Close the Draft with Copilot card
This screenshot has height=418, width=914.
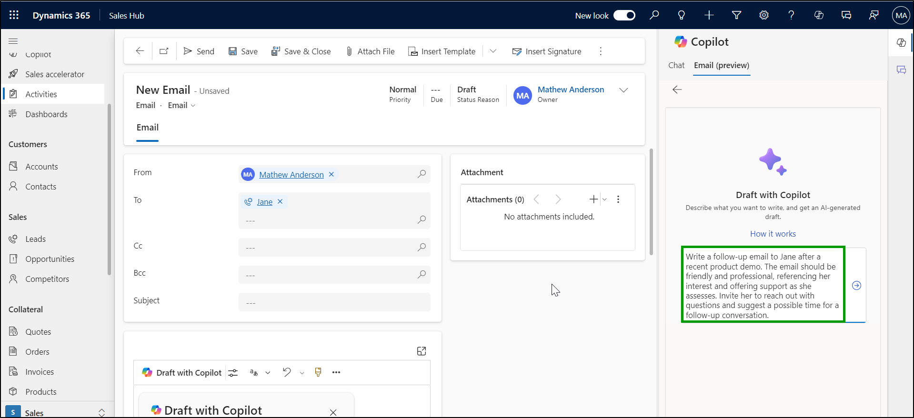tap(333, 412)
